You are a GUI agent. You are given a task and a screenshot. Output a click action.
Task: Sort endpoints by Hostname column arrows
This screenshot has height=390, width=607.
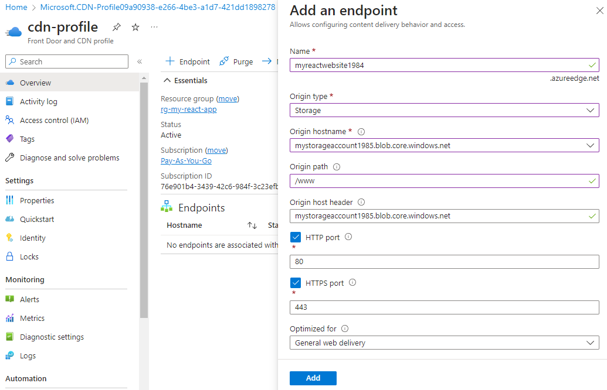[252, 225]
